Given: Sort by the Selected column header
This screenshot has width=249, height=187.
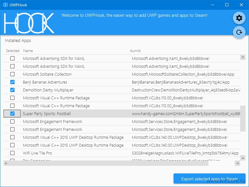Looking at the screenshot, I should pos(13,51).
